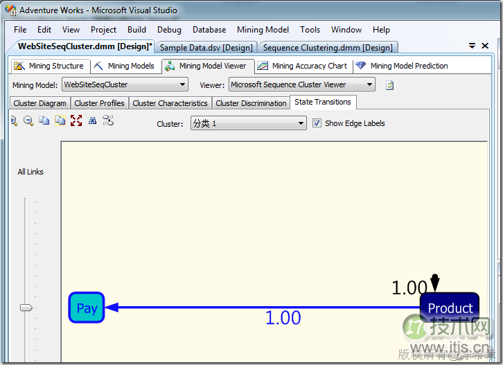This screenshot has height=365, width=503.
Task: Switch to Sample Data.dsv [Design] document tab
Action: pyautogui.click(x=206, y=48)
